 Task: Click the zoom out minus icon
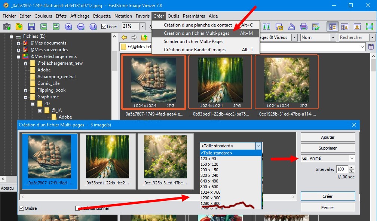tap(81, 27)
